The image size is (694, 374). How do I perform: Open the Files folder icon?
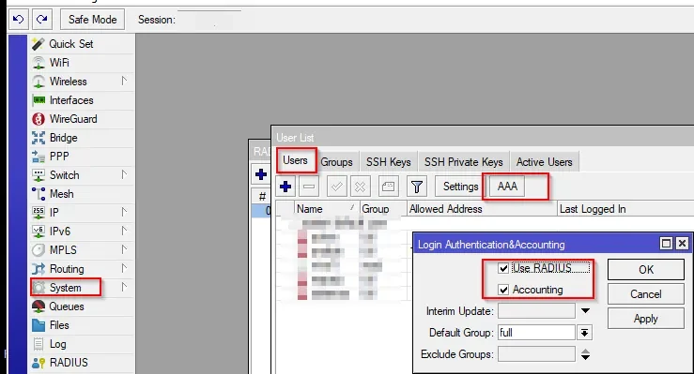(39, 325)
